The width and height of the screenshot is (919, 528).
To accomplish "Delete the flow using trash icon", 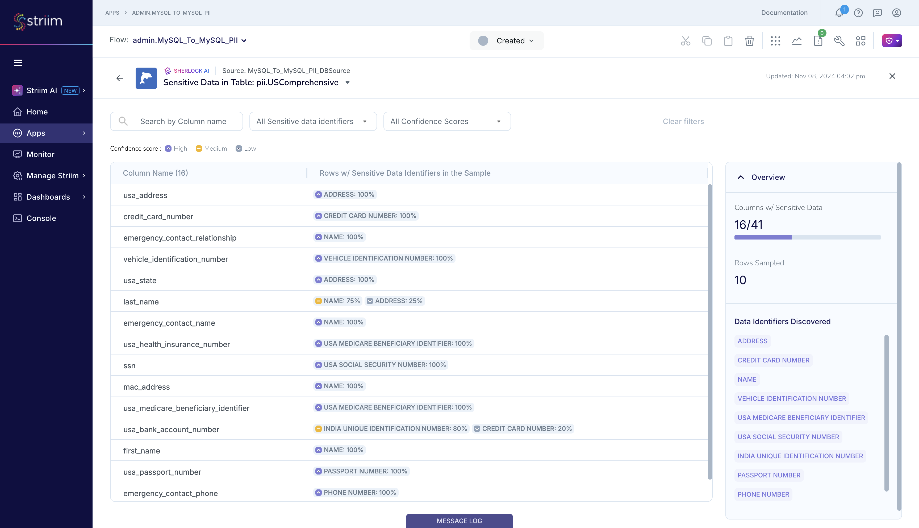I will coord(749,41).
